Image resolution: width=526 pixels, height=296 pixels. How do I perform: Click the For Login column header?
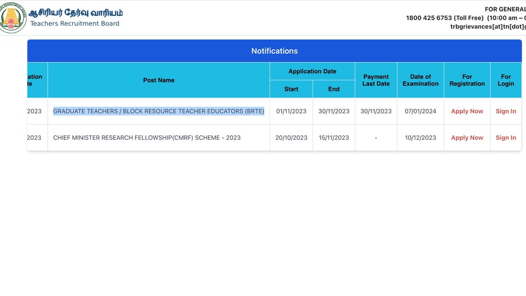pyautogui.click(x=506, y=80)
